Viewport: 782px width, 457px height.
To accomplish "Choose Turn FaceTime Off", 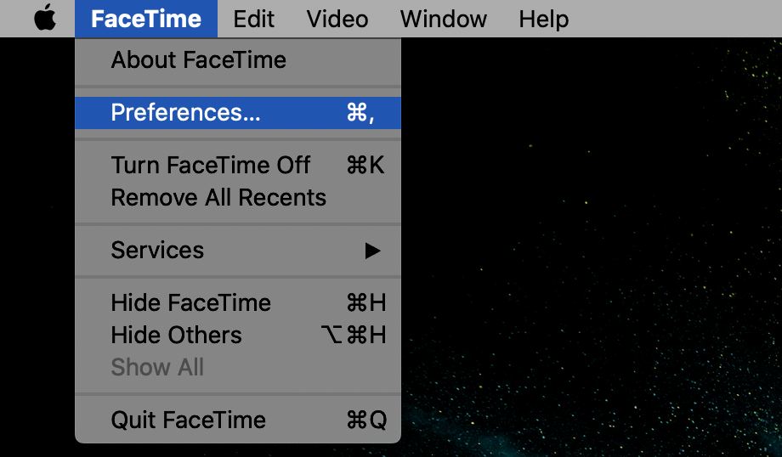I will (210, 166).
